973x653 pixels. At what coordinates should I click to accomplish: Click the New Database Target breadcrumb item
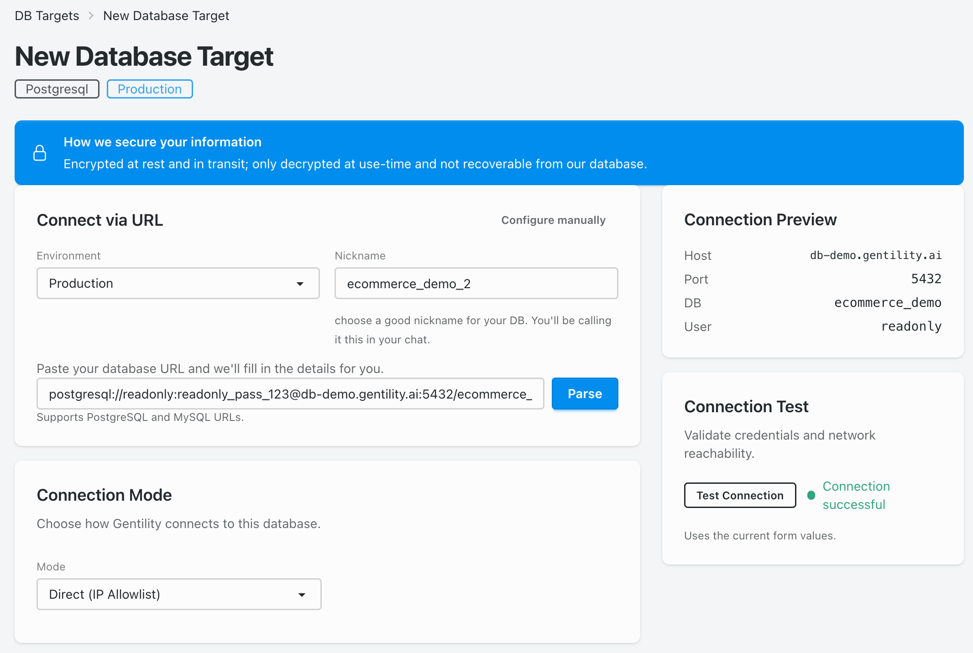coord(166,16)
